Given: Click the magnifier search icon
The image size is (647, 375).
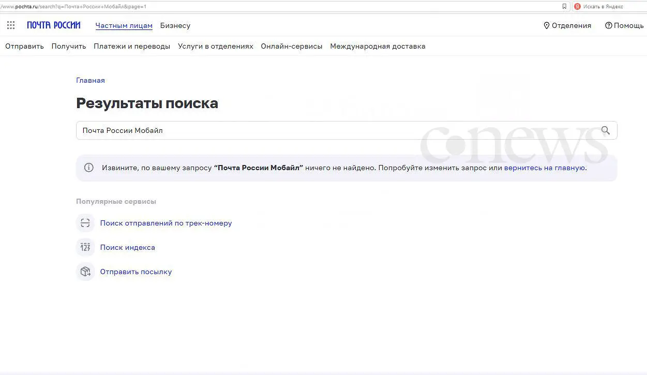Looking at the screenshot, I should click(x=605, y=130).
